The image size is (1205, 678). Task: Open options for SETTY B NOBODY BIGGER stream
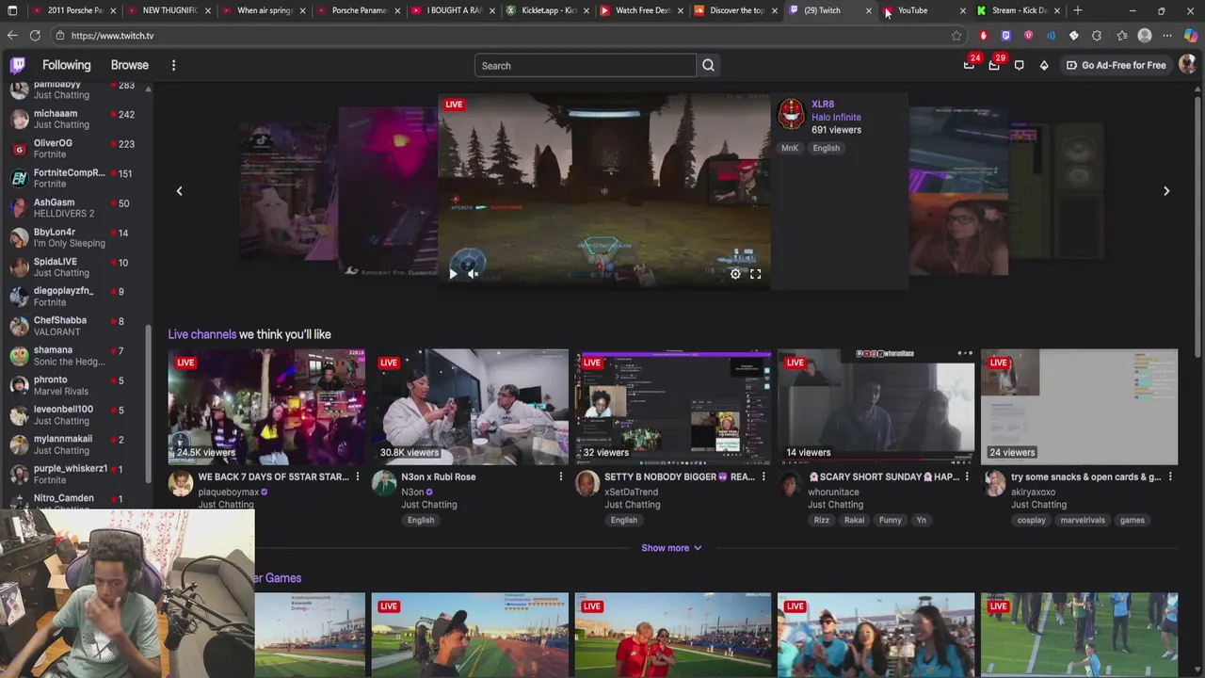tap(763, 477)
